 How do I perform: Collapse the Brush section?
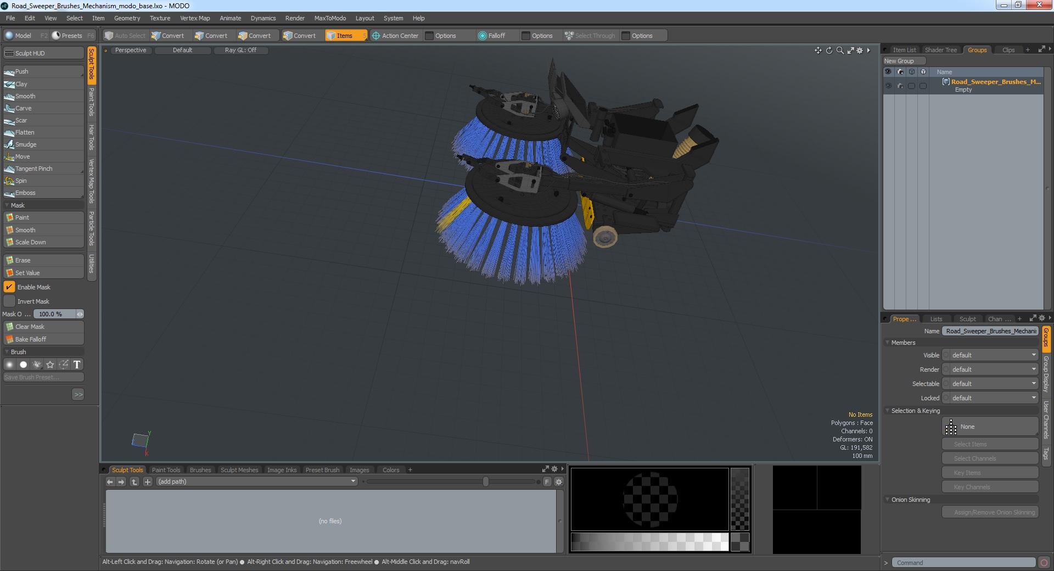(7, 352)
